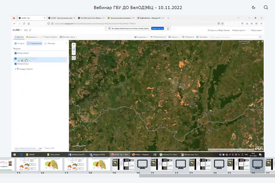The image size is (275, 183).
Task: Click Открыть в Map Viewer link
Action: click(219, 30)
